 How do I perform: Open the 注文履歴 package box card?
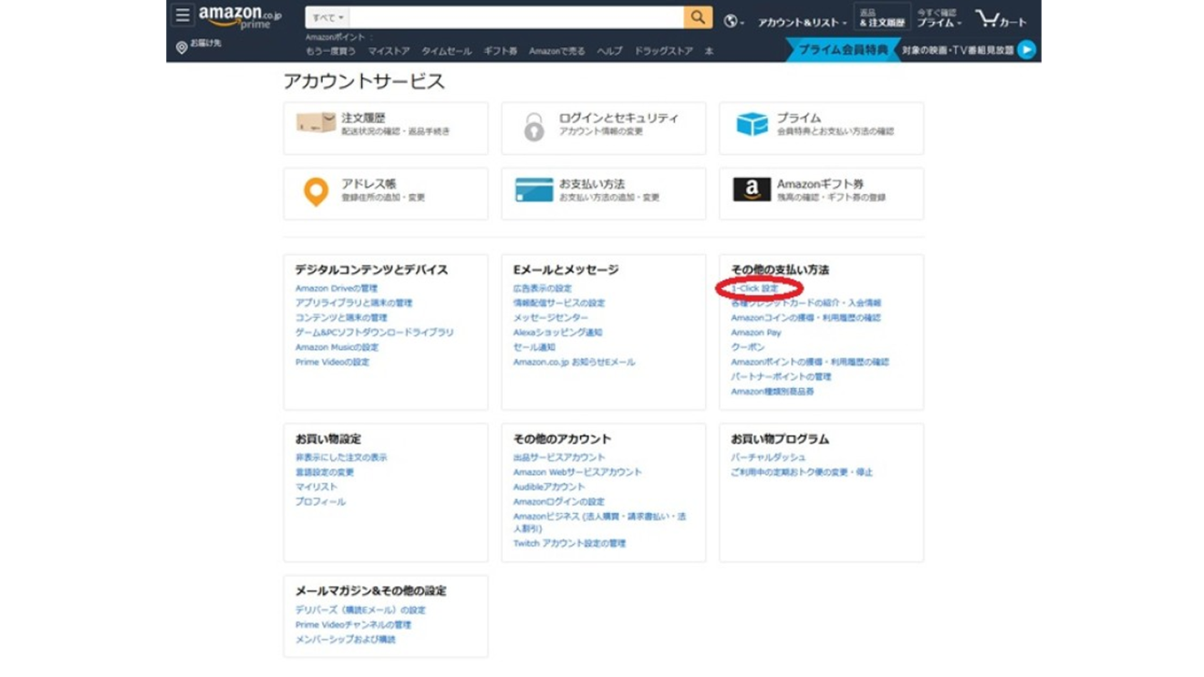pos(386,128)
